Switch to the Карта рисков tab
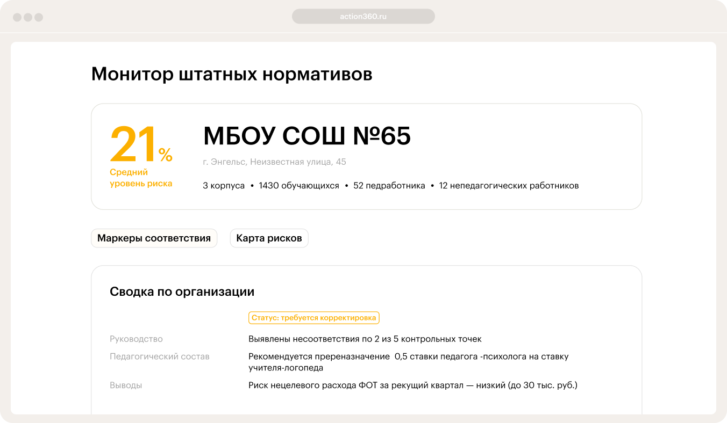727x423 pixels. point(269,238)
